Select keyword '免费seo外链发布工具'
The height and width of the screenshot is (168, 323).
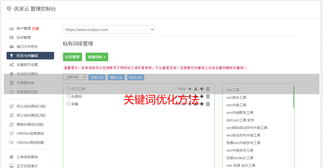tap(243, 143)
